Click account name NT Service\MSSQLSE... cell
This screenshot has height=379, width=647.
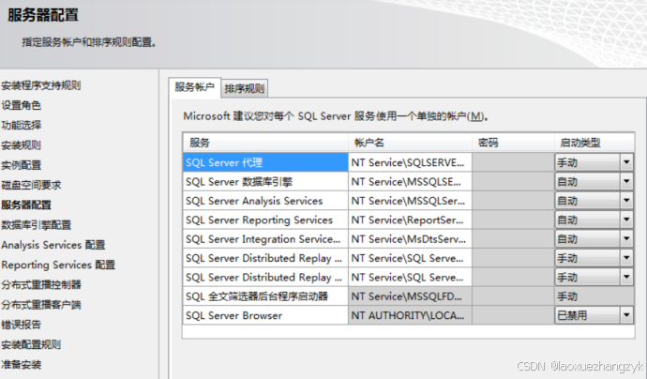coord(410,182)
